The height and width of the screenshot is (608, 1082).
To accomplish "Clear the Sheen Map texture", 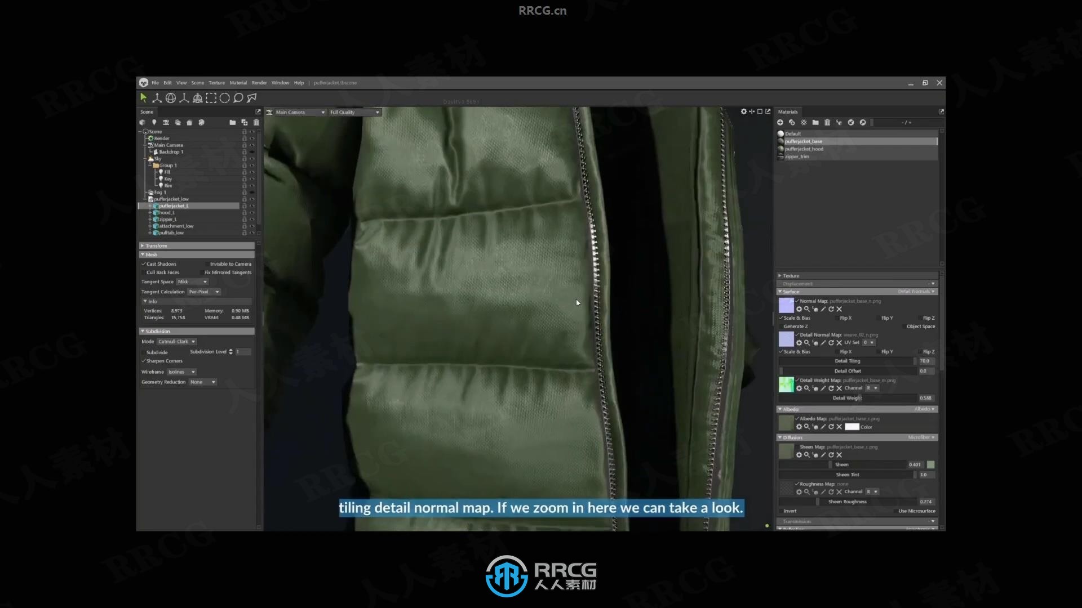I will [x=839, y=455].
